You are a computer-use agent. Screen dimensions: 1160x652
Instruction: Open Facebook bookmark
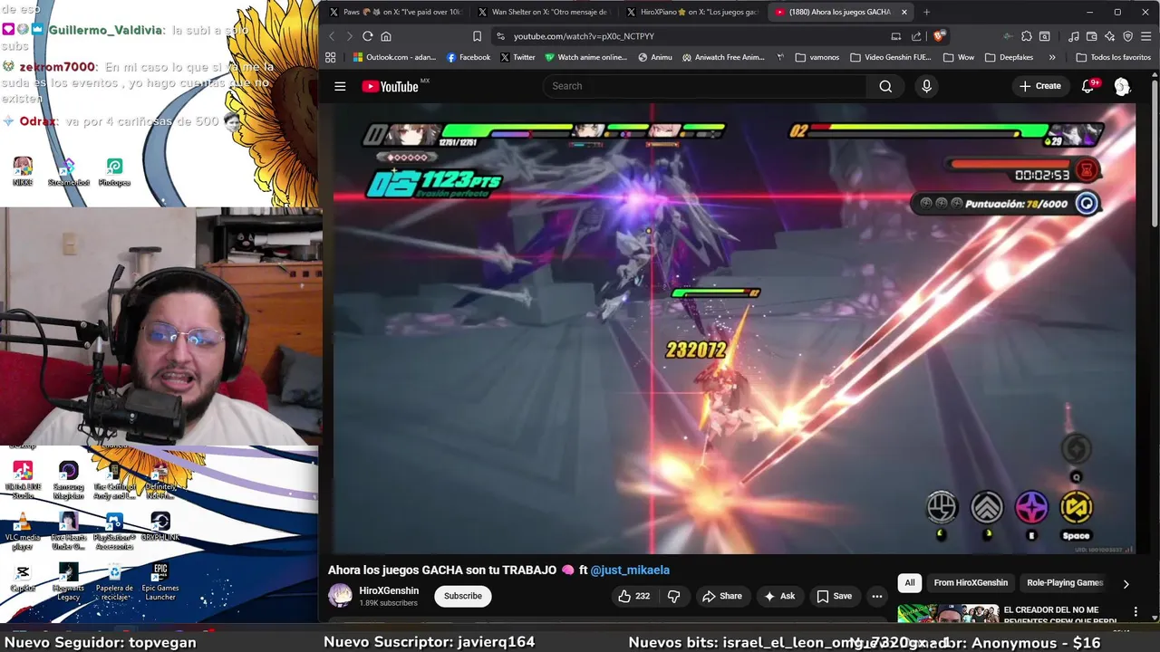coord(468,57)
